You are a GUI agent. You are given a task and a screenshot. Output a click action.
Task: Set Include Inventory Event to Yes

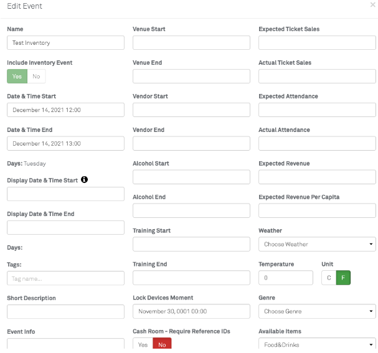tap(17, 77)
